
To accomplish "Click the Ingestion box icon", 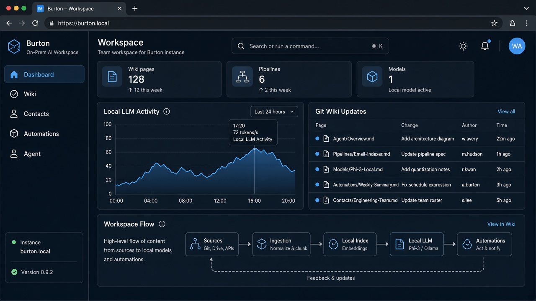I will (x=262, y=244).
